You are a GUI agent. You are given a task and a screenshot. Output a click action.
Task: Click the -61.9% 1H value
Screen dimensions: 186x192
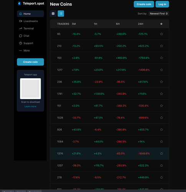pos(98,58)
